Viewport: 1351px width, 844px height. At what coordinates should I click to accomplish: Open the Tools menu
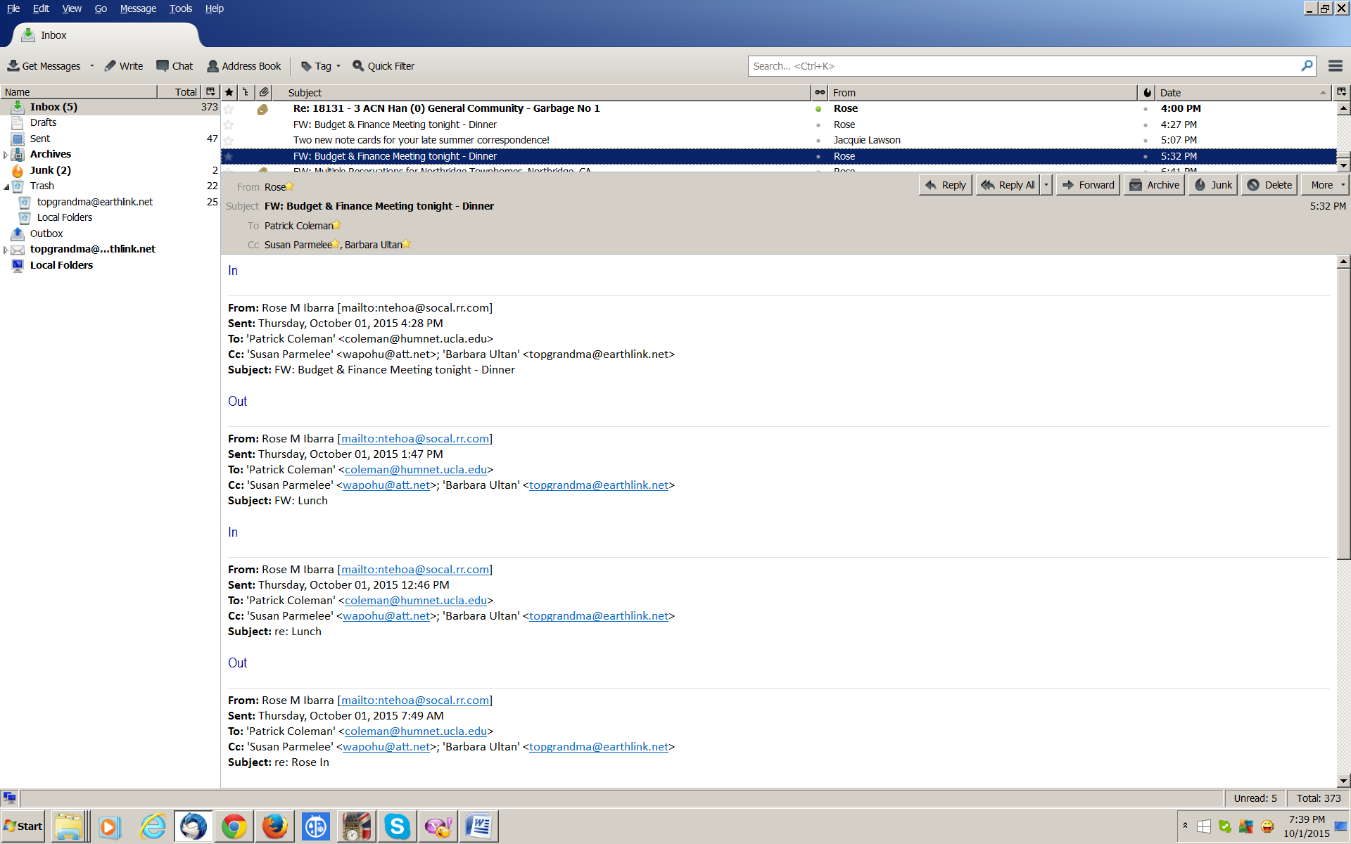pyautogui.click(x=180, y=8)
